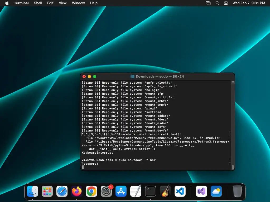Launch Firefox from the Dock
The height and width of the screenshot is (202, 270).
coord(77,191)
